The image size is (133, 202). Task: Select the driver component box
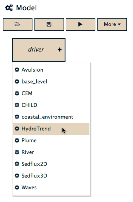[x=39, y=50]
